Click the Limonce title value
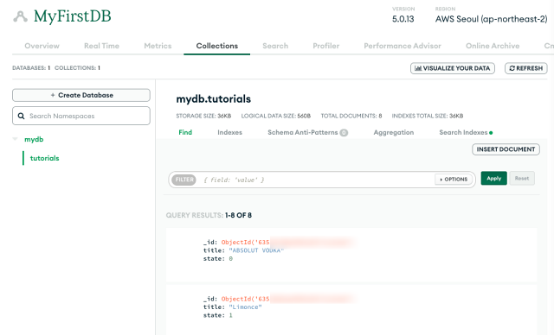 pyautogui.click(x=245, y=307)
